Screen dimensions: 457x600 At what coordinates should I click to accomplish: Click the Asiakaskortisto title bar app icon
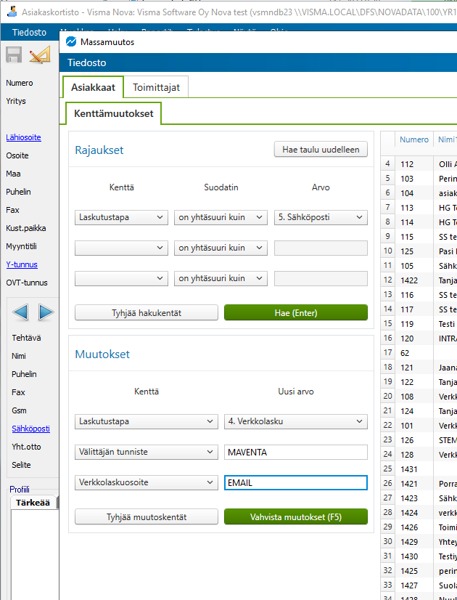click(x=12, y=12)
